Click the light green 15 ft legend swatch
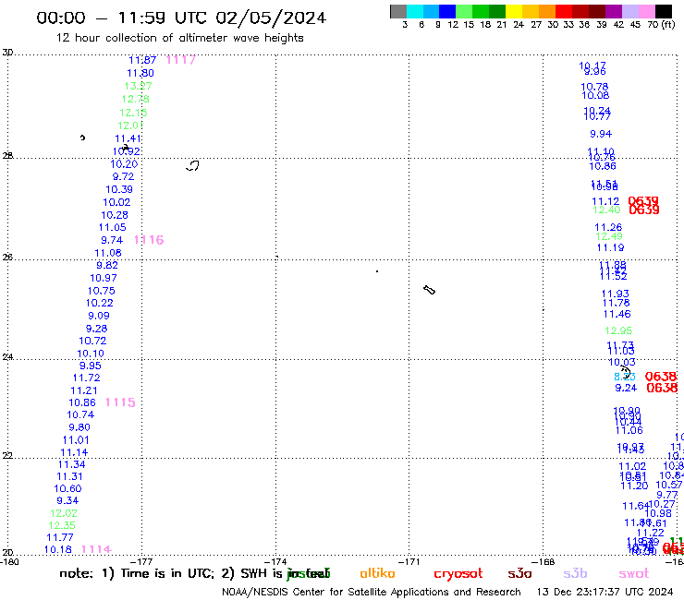The width and height of the screenshot is (684, 600). click(x=464, y=11)
